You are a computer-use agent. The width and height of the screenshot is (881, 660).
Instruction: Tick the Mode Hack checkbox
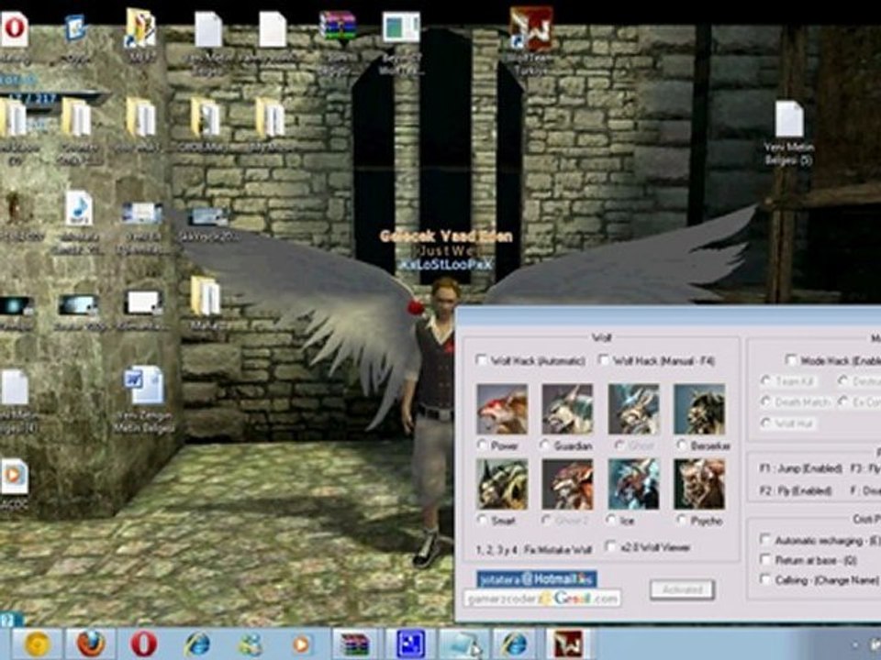click(791, 359)
